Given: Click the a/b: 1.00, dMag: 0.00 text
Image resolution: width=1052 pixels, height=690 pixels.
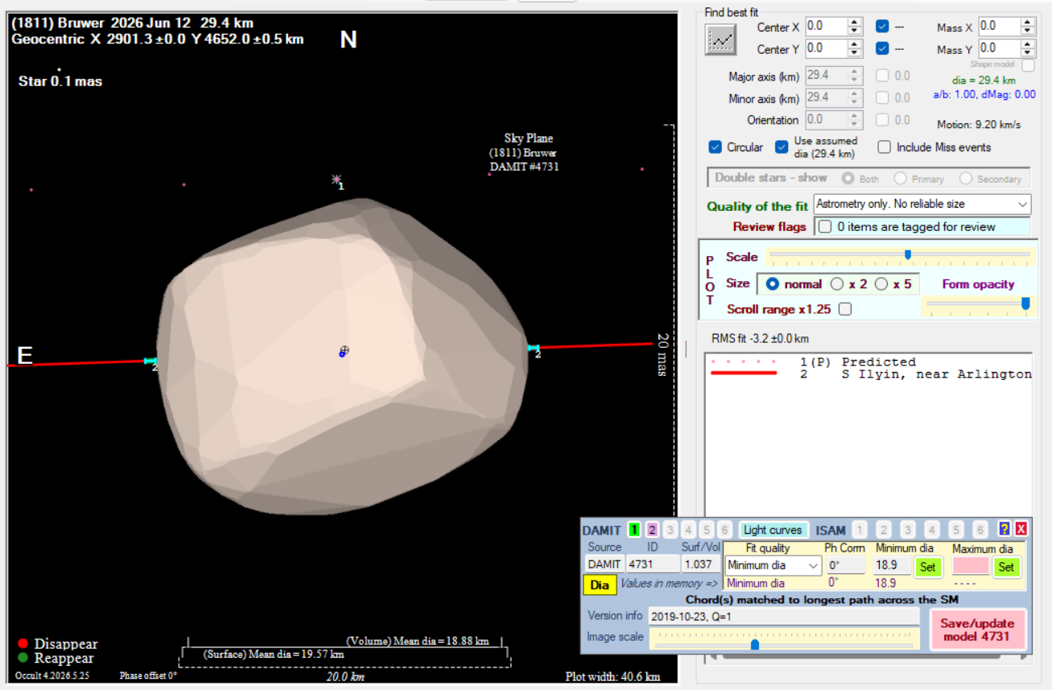Looking at the screenshot, I should (x=984, y=94).
